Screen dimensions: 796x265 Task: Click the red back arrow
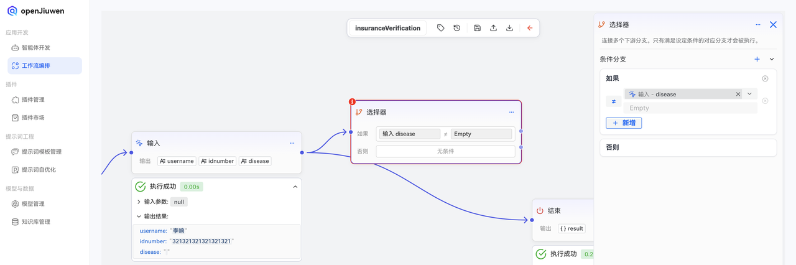[x=530, y=28]
